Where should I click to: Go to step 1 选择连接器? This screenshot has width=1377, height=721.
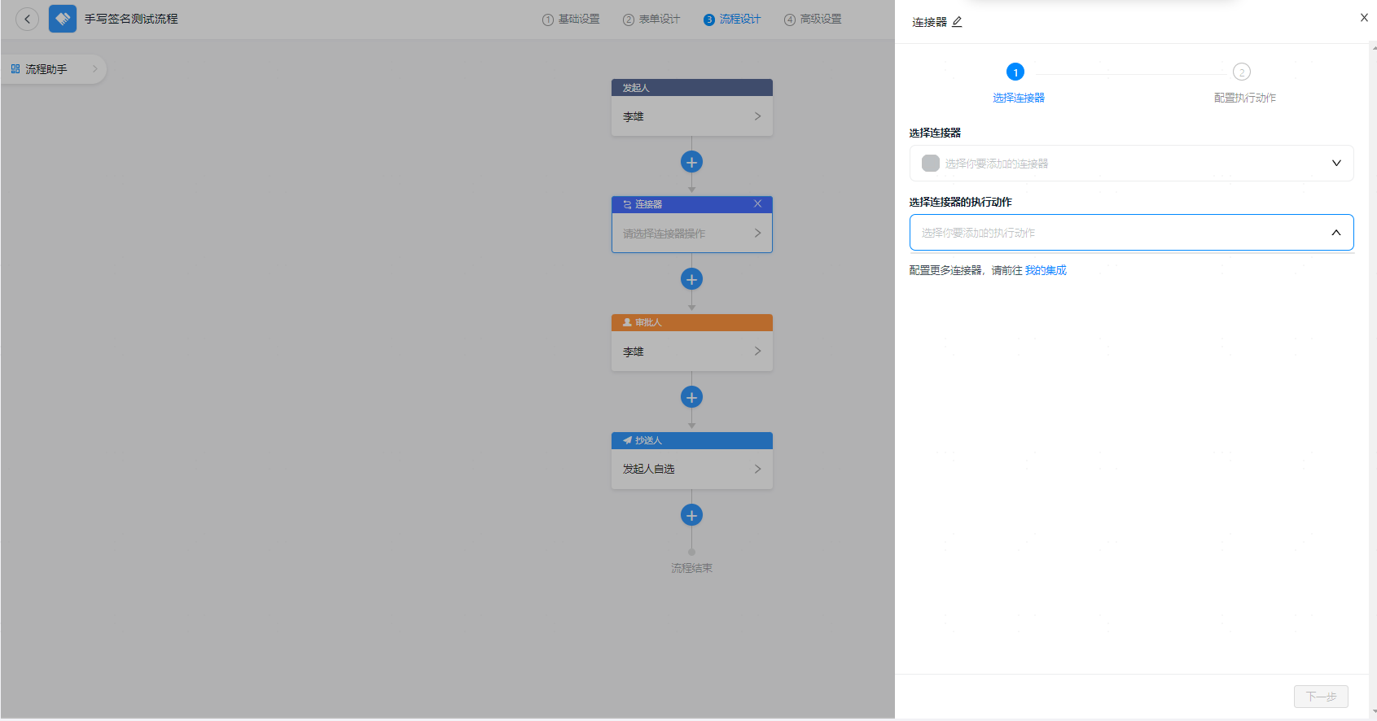[1017, 83]
